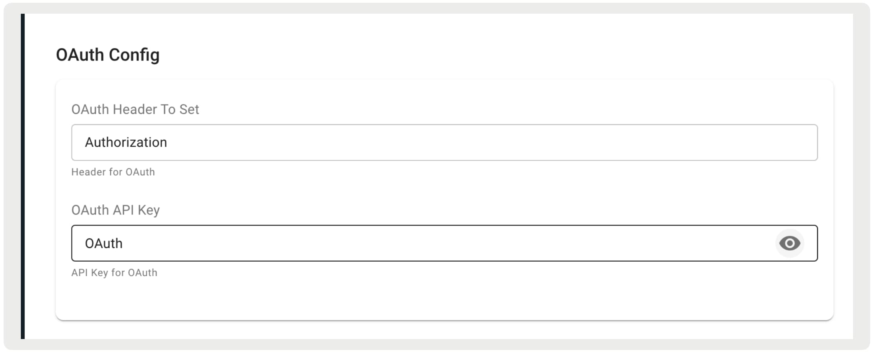Image resolution: width=873 pixels, height=352 pixels.
Task: Click empty space right of "Authorization" text
Action: [x=472, y=143]
